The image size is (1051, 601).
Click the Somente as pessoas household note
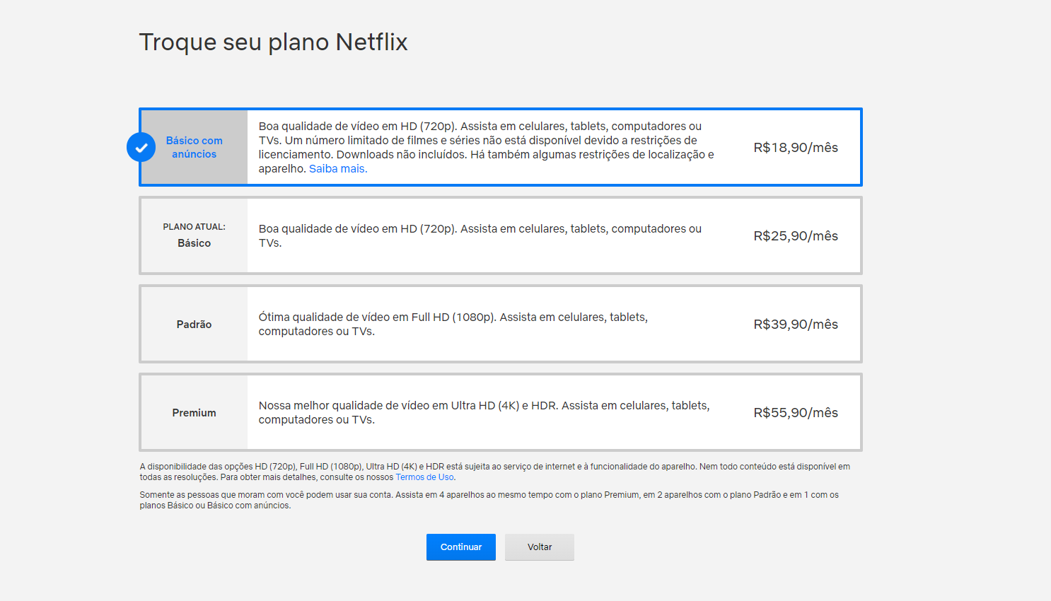489,500
